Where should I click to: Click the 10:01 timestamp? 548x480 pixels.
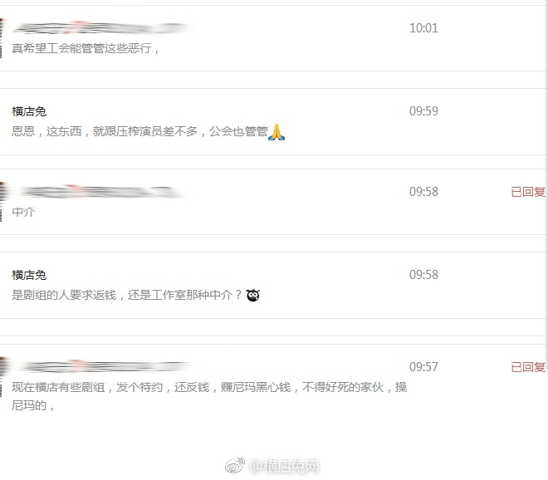423,28
